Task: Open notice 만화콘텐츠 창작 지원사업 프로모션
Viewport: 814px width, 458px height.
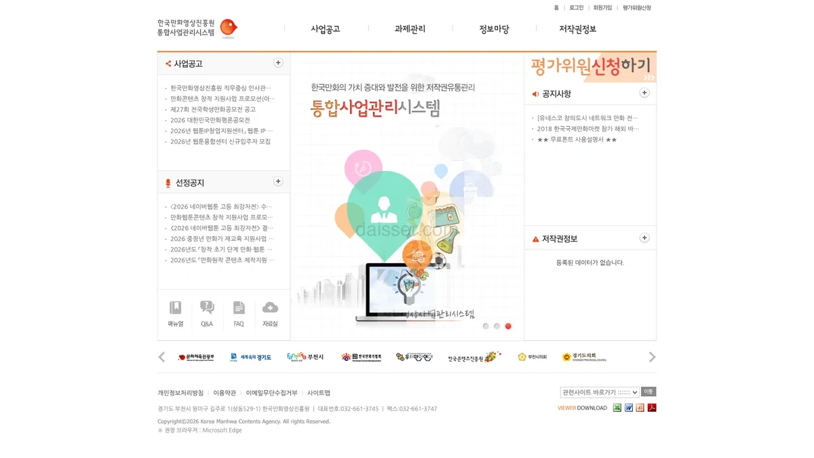Action: point(222,98)
